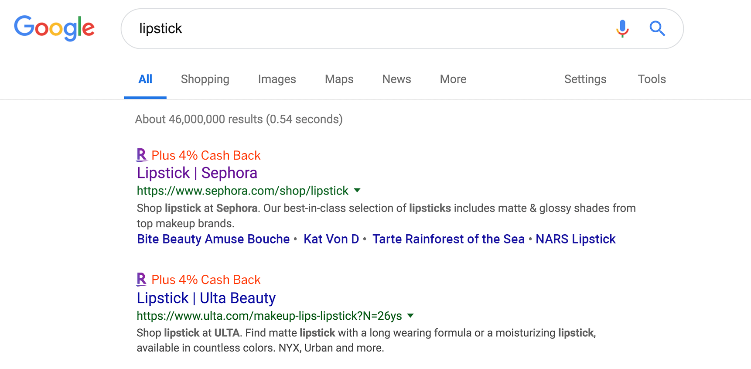Expand the Sephora URL dropdown arrow

tap(357, 191)
